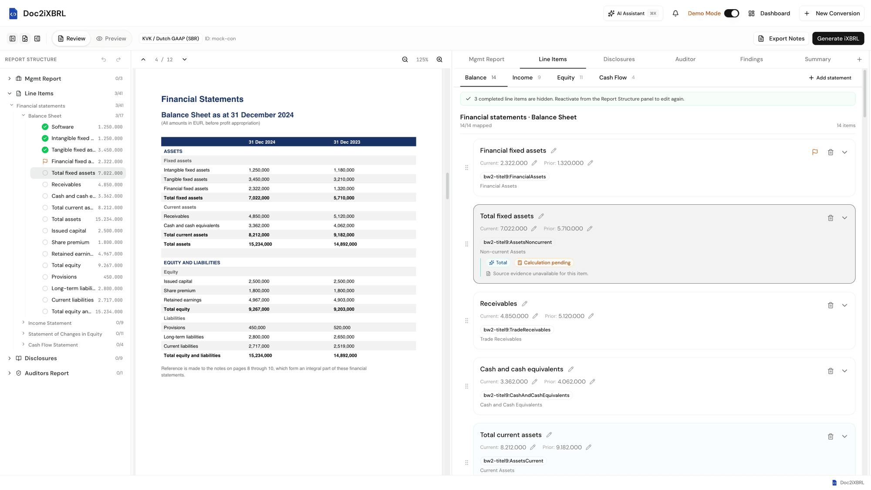Switch to Preview mode
The width and height of the screenshot is (871, 490).
pos(111,39)
